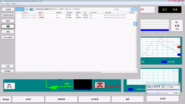This screenshot has height=104, width=185.
Task: Select alarm row with value False
Action: tap(75, 17)
